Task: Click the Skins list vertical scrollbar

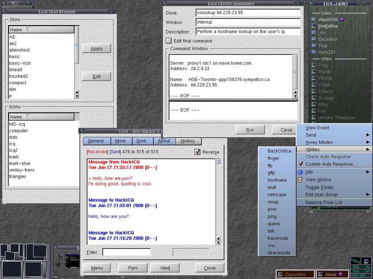Action: (76, 62)
